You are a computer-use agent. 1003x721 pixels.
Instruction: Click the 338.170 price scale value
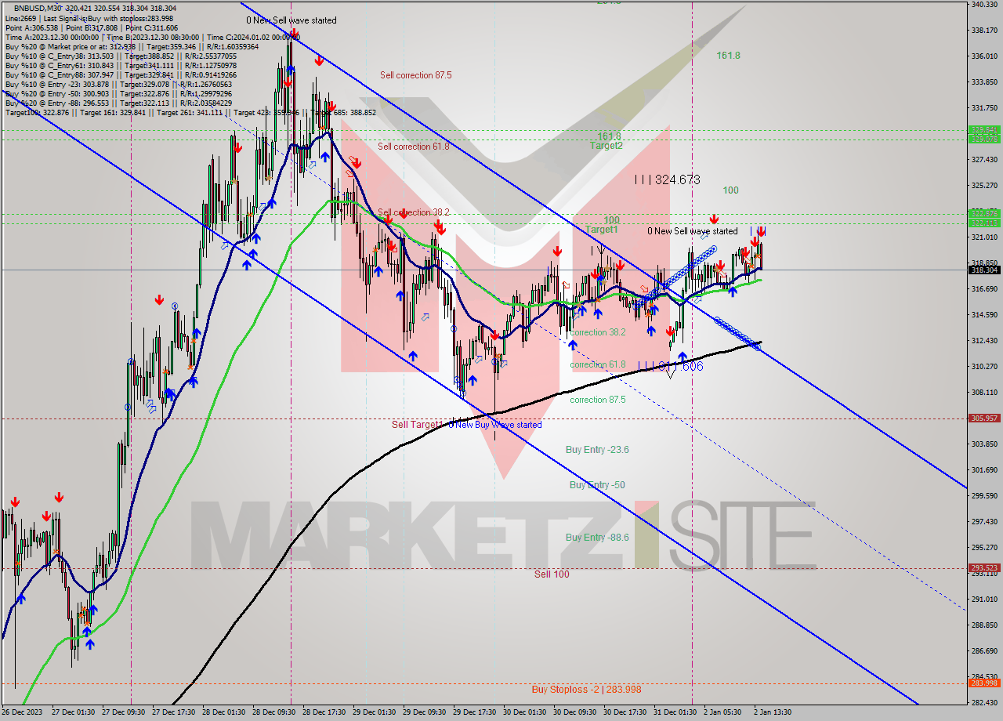[x=984, y=30]
